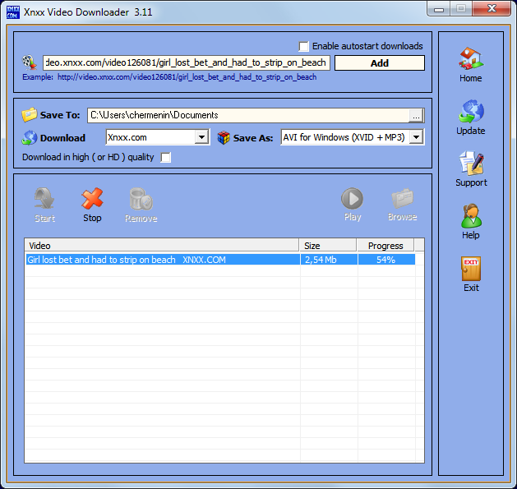Screen dimensions: 517x489
Task: Open the Xnxx.com site dropdown
Action: [201, 137]
